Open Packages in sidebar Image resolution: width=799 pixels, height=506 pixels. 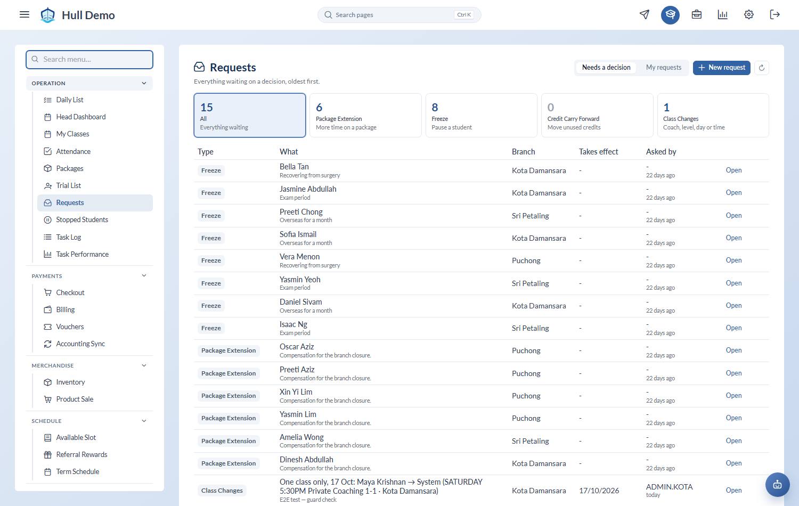95,168
